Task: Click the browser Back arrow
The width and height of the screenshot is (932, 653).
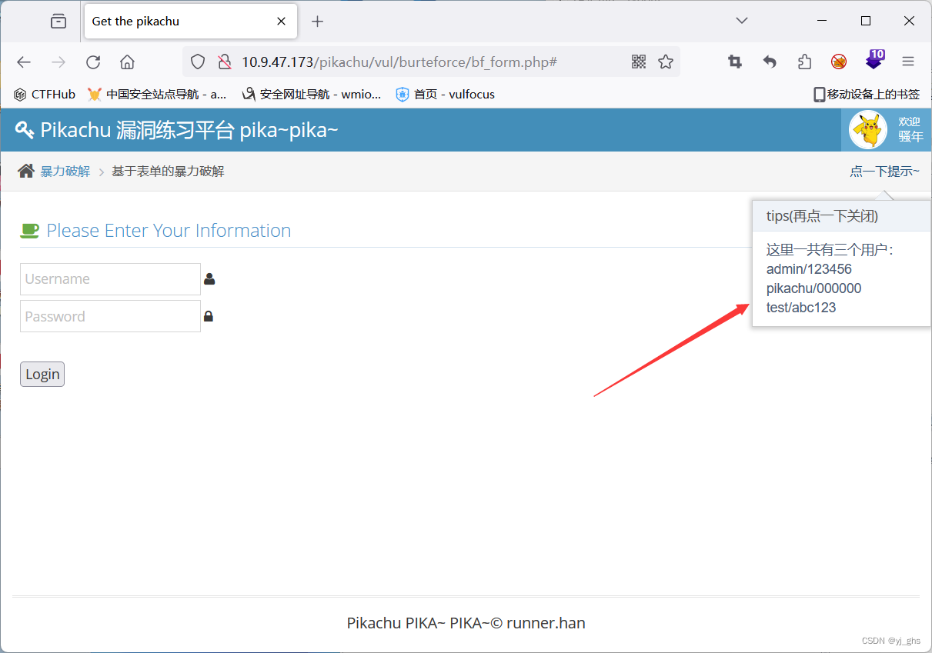Action: 24,62
